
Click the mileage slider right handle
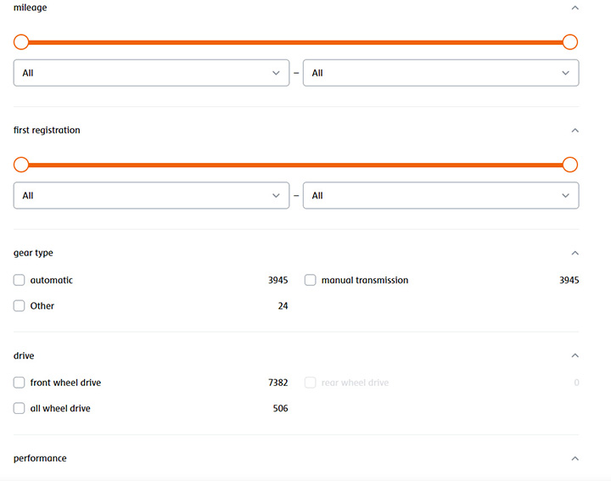(570, 42)
